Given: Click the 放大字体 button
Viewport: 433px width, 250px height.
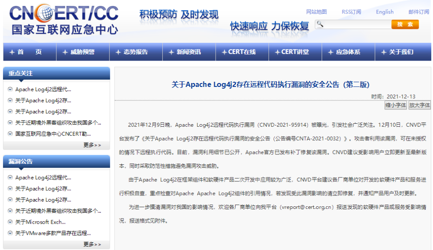Looking at the screenshot, I should (x=420, y=105).
